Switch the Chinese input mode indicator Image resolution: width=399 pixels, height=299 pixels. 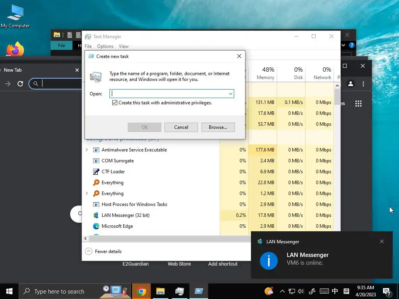pyautogui.click(x=335, y=291)
